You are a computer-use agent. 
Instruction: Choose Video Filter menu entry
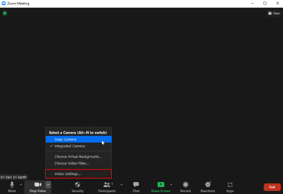78,163
